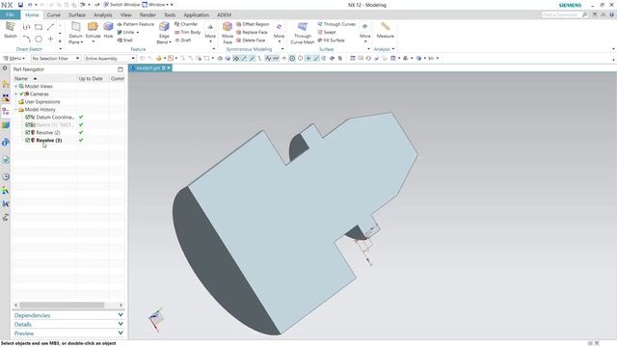The image size is (617, 347).
Task: Switch to the Analysis ribbon tab
Action: 103,15
